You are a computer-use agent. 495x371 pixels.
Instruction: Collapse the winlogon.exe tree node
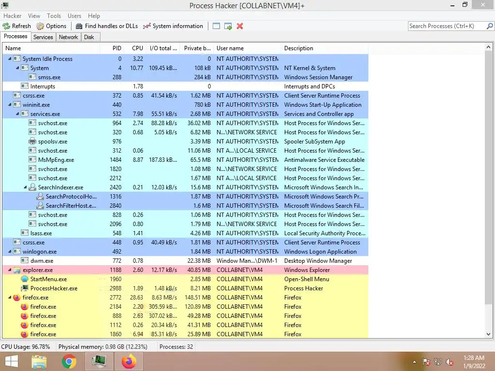[10, 251]
